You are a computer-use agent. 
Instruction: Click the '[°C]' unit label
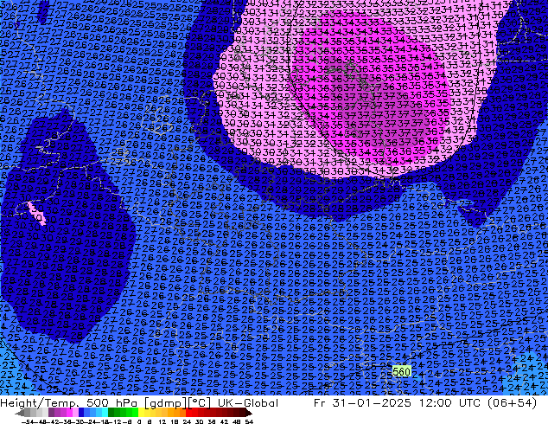point(199,403)
